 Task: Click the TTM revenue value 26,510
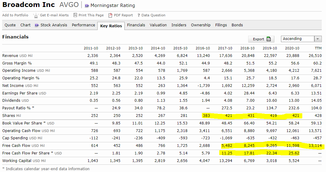coord(315,56)
